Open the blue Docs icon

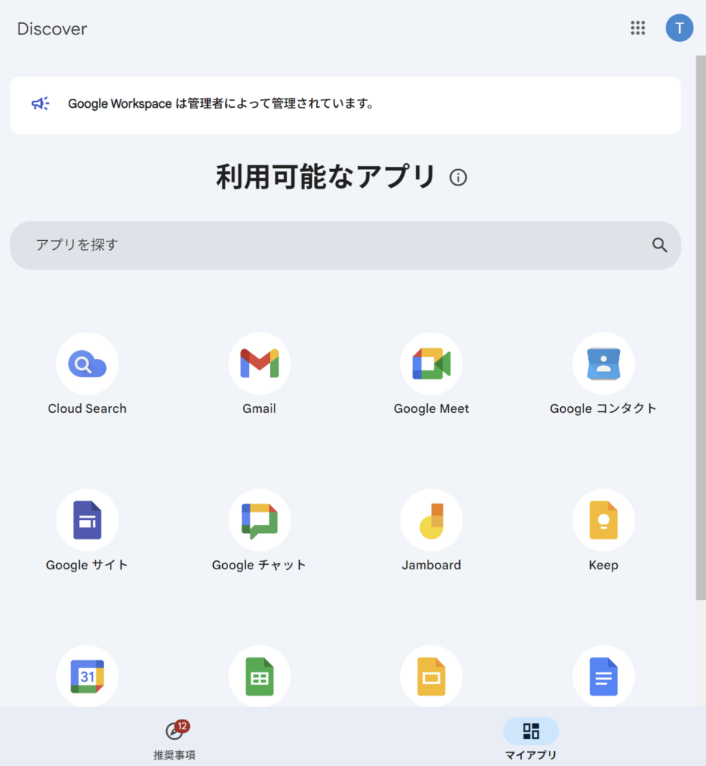pos(604,676)
